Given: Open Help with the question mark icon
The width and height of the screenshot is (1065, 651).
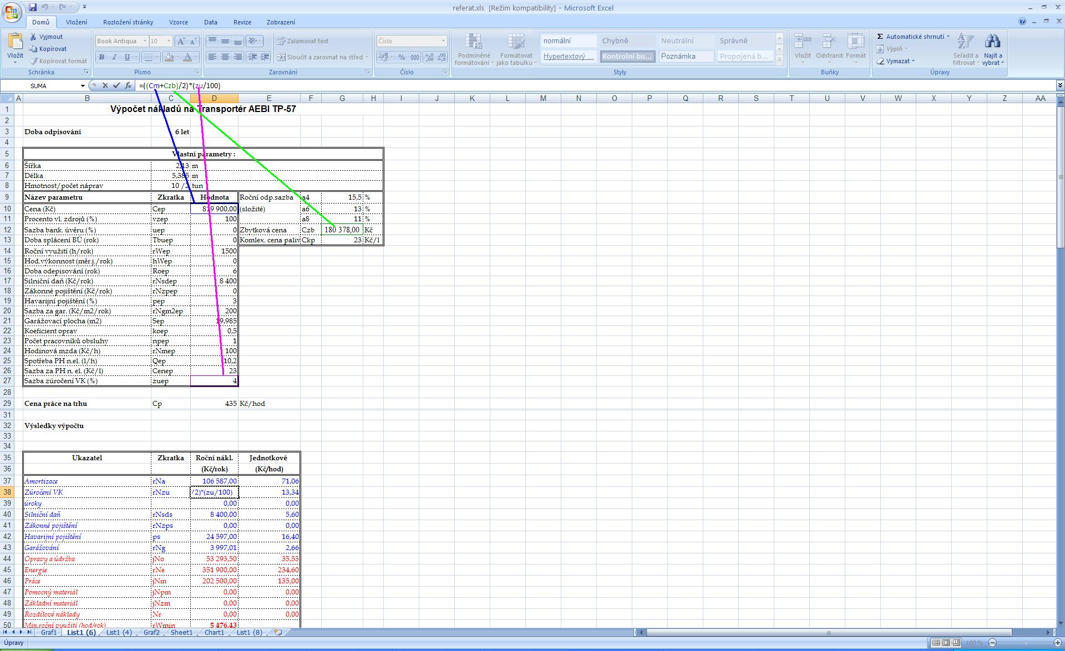Looking at the screenshot, I should 1022,22.
